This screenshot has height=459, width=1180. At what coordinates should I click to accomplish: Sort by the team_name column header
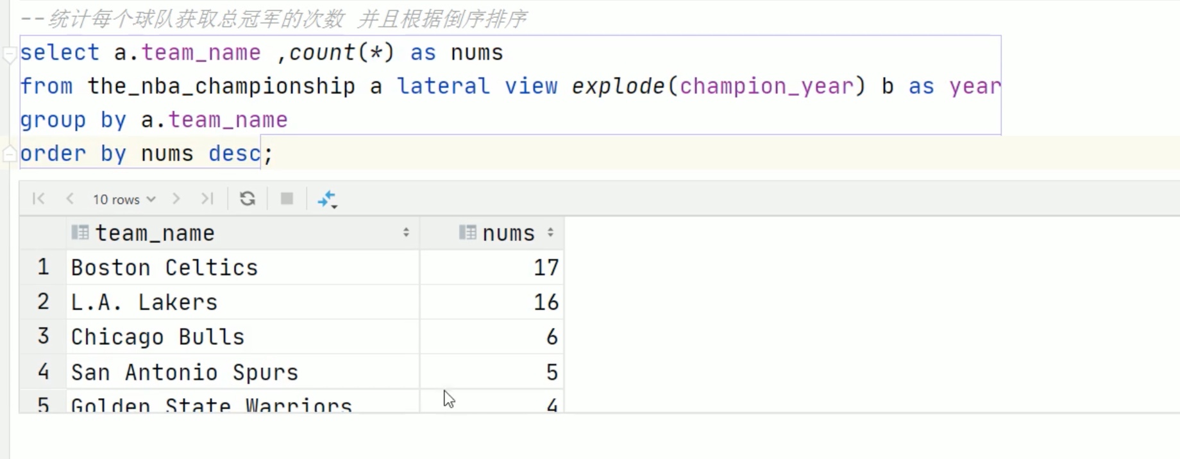coord(242,233)
